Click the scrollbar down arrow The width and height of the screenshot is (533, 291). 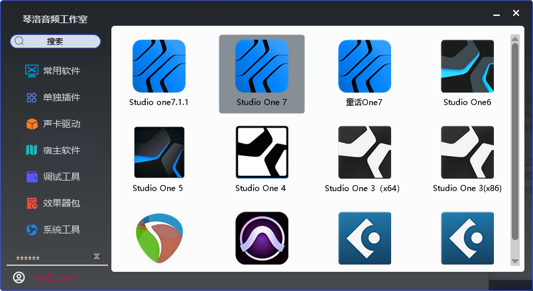tap(515, 261)
